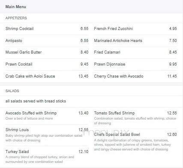Open the Shrimp Louis salad

click(x=17, y=130)
